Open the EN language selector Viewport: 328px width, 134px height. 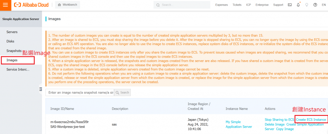[324, 5]
